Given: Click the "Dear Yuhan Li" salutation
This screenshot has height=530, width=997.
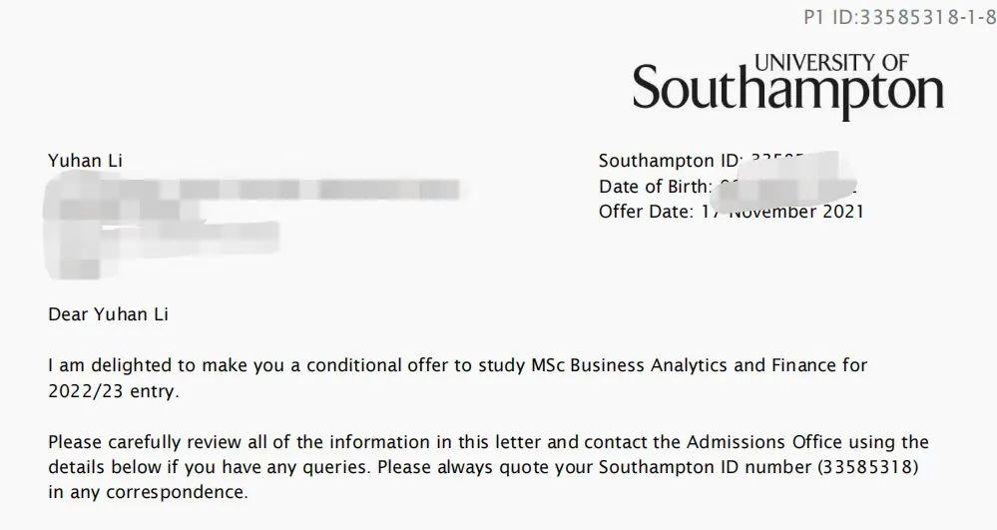Looking at the screenshot, I should [108, 315].
